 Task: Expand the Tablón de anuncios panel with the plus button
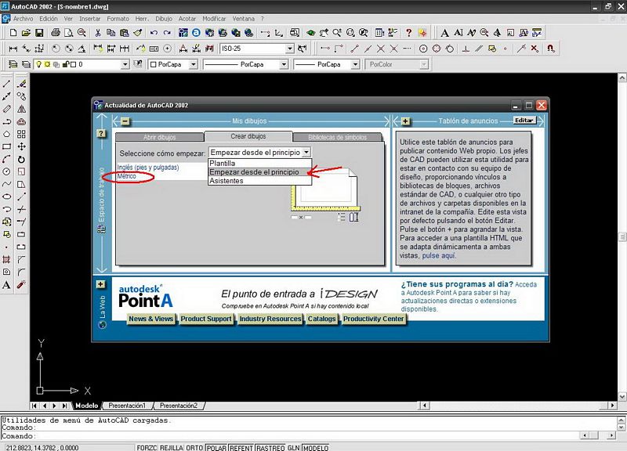405,121
